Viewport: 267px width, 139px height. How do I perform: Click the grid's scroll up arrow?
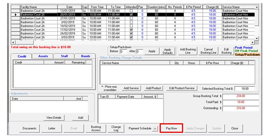pyautogui.click(x=257, y=7)
